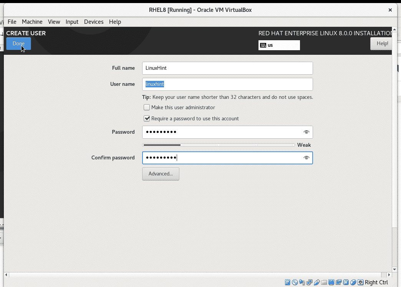401x287 pixels.
Task: Reveal the Confirm password text with eye icon
Action: pos(306,157)
